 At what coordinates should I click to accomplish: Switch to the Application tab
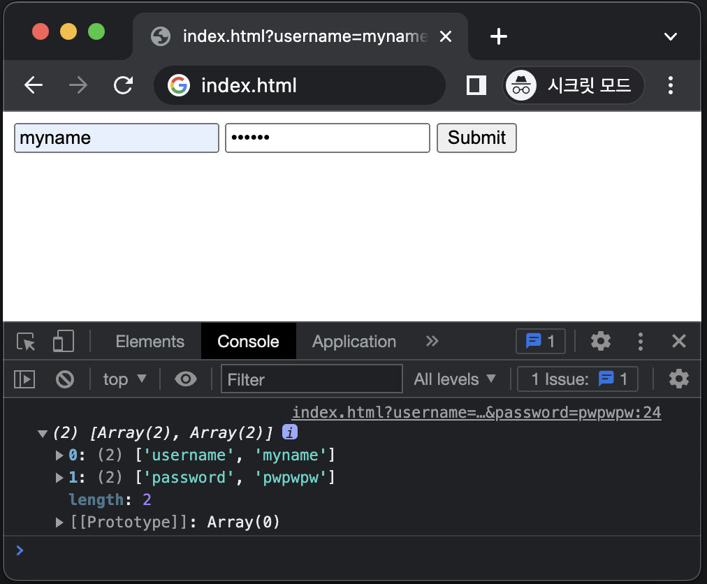[x=354, y=342]
